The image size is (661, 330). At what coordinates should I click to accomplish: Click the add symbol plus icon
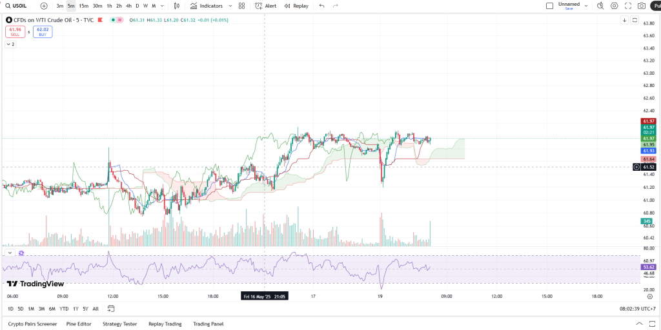pyautogui.click(x=44, y=6)
